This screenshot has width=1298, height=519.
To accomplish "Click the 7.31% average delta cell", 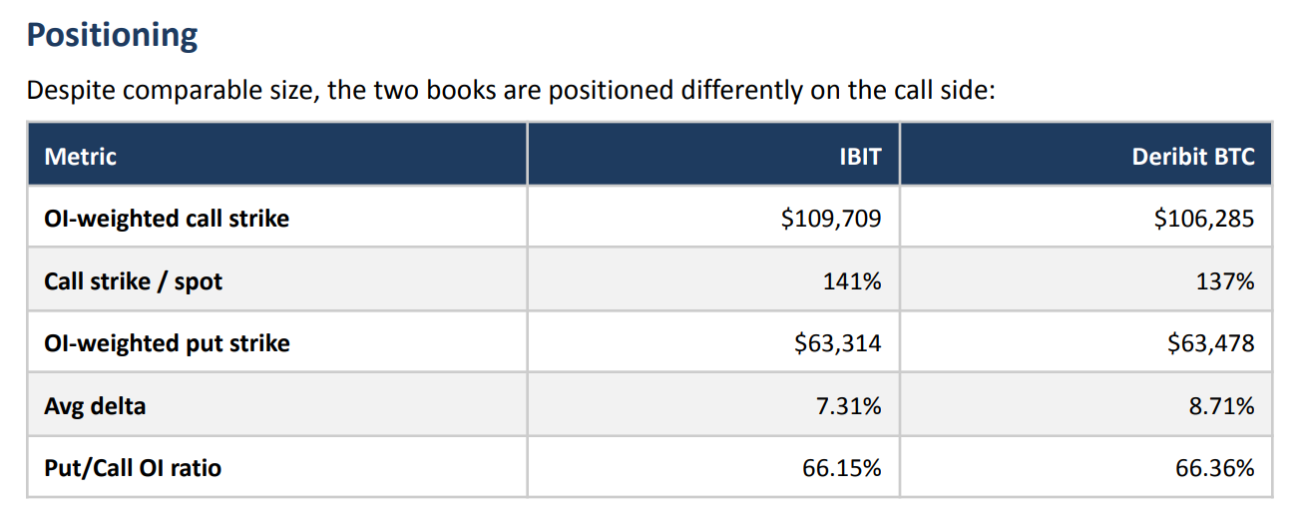I will tap(848, 406).
